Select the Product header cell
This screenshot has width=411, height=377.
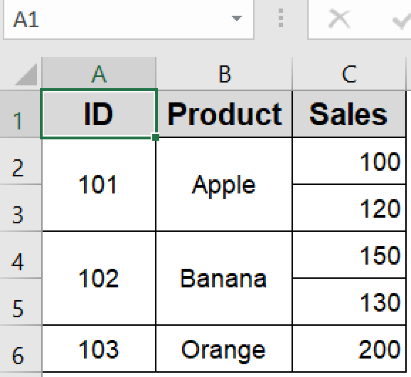click(x=224, y=114)
